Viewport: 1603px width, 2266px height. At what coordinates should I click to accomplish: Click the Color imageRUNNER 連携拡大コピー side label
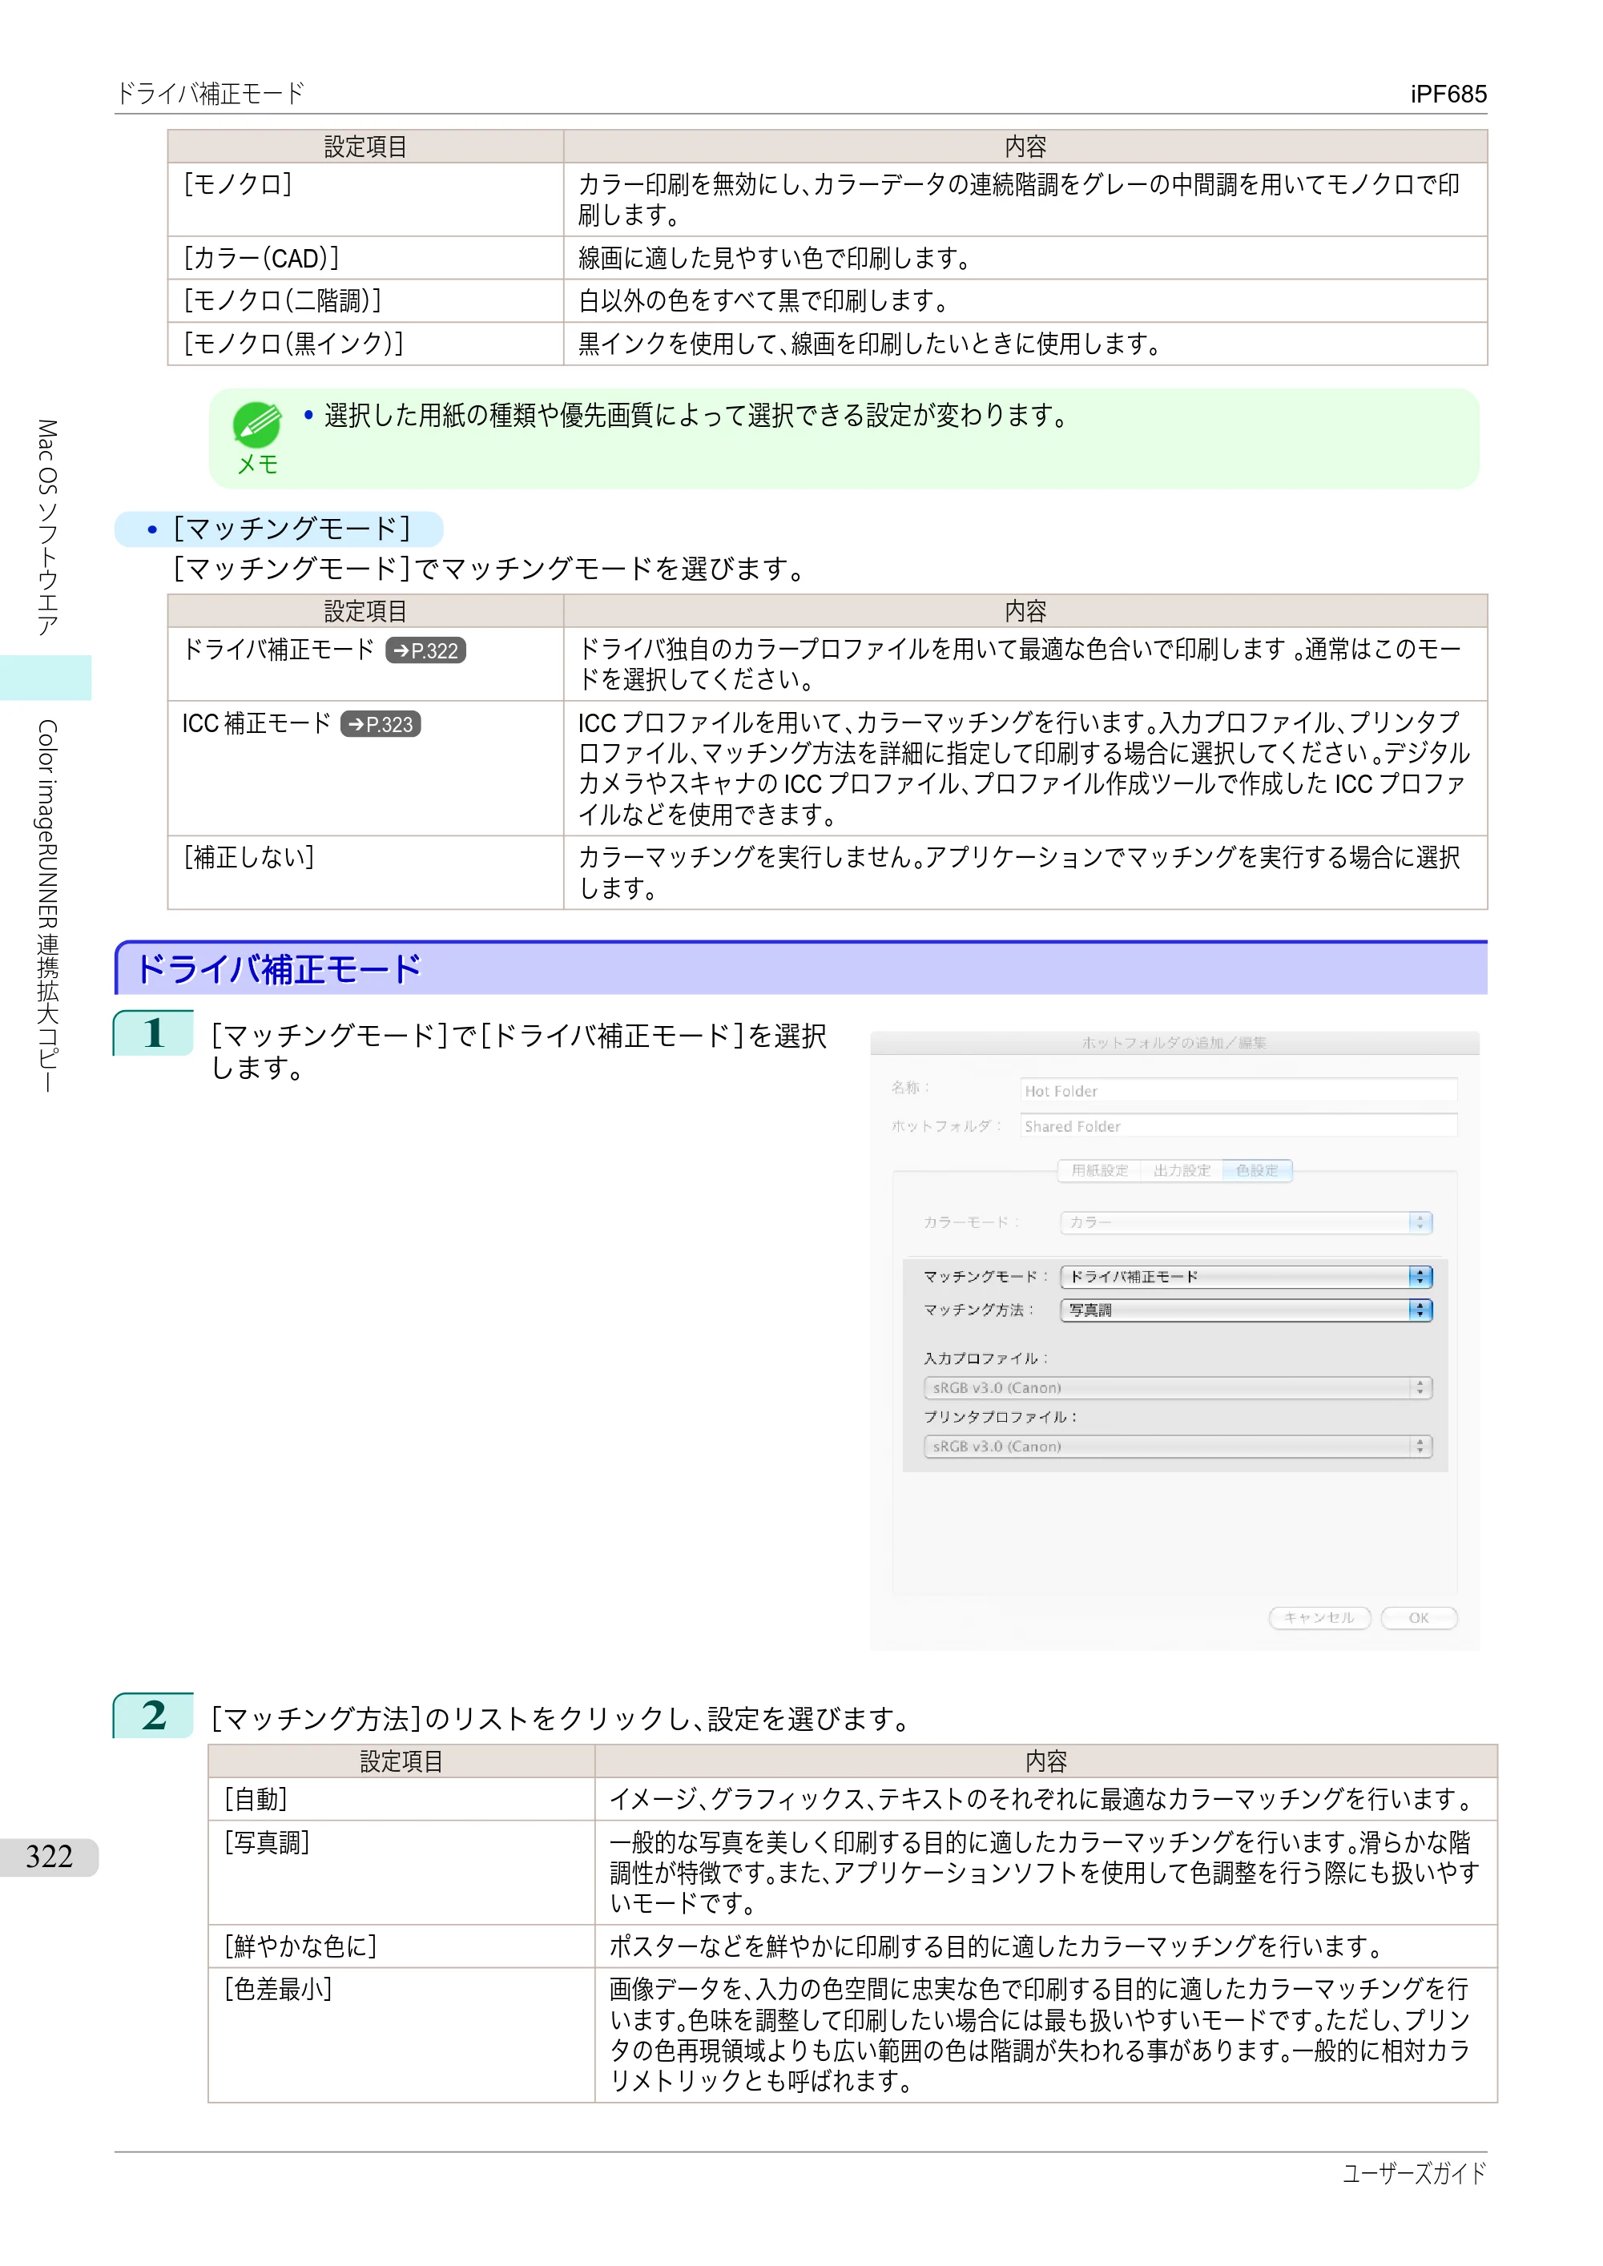46,906
